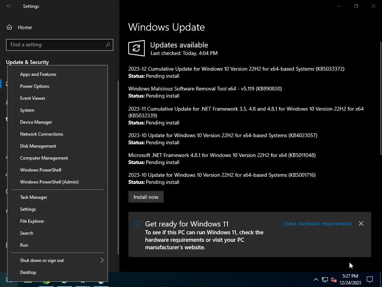
Task: Select the KB4023057 update entry
Action: click(223, 135)
